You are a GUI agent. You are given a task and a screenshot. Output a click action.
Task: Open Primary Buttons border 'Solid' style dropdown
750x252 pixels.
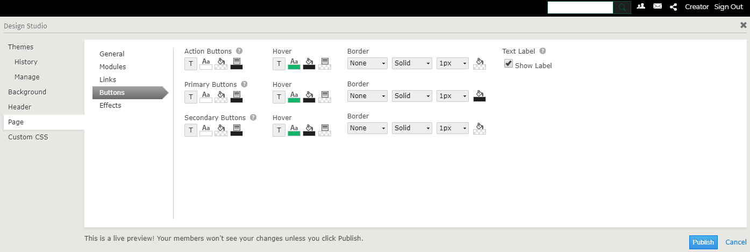tap(412, 96)
